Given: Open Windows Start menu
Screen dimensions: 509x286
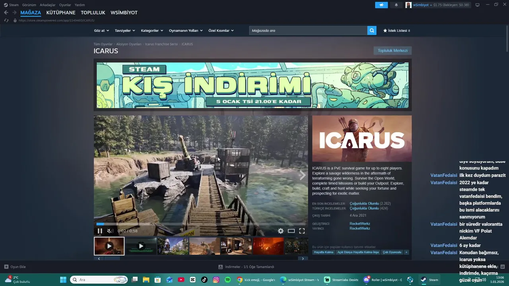Looking at the screenshot, I should coord(63,280).
